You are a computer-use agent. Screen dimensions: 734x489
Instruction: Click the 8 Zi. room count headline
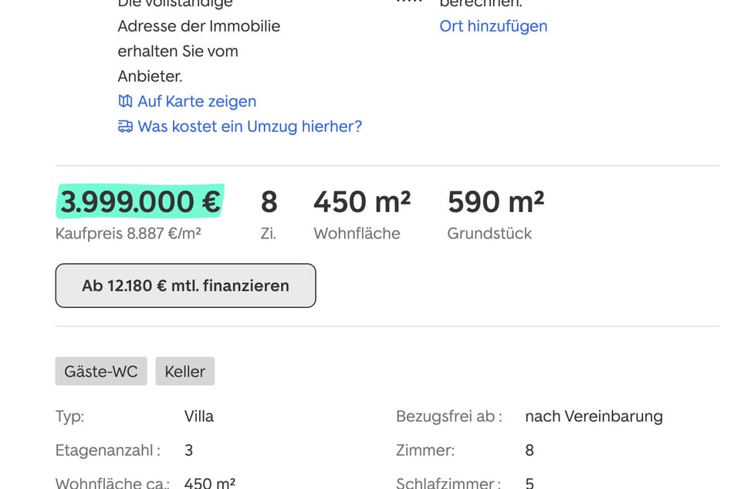269,202
